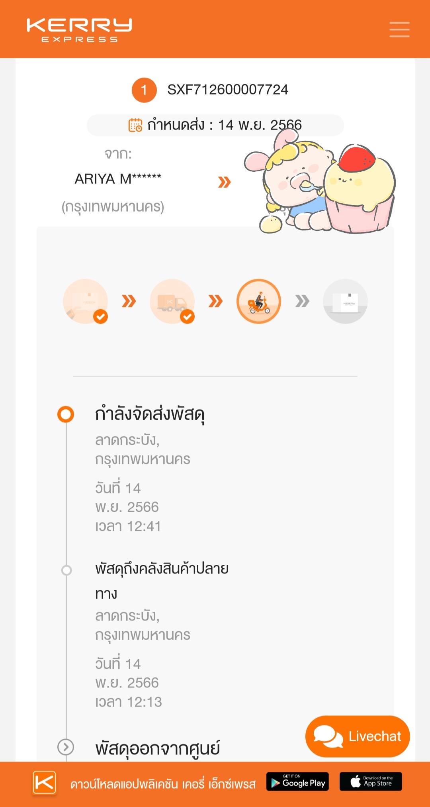Tap the calendar delivery date icon

click(x=135, y=125)
